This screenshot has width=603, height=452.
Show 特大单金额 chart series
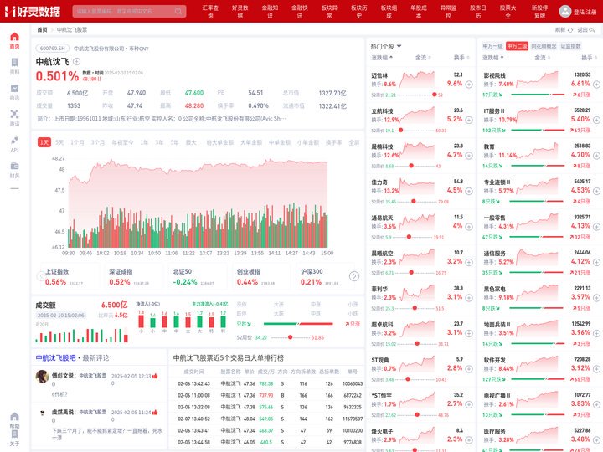[x=219, y=142]
